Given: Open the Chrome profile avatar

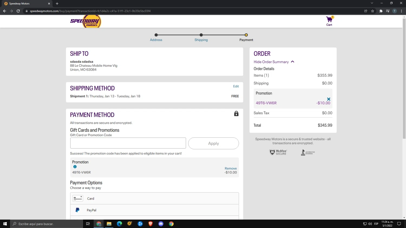Looking at the screenshot, I should pyautogui.click(x=395, y=11).
